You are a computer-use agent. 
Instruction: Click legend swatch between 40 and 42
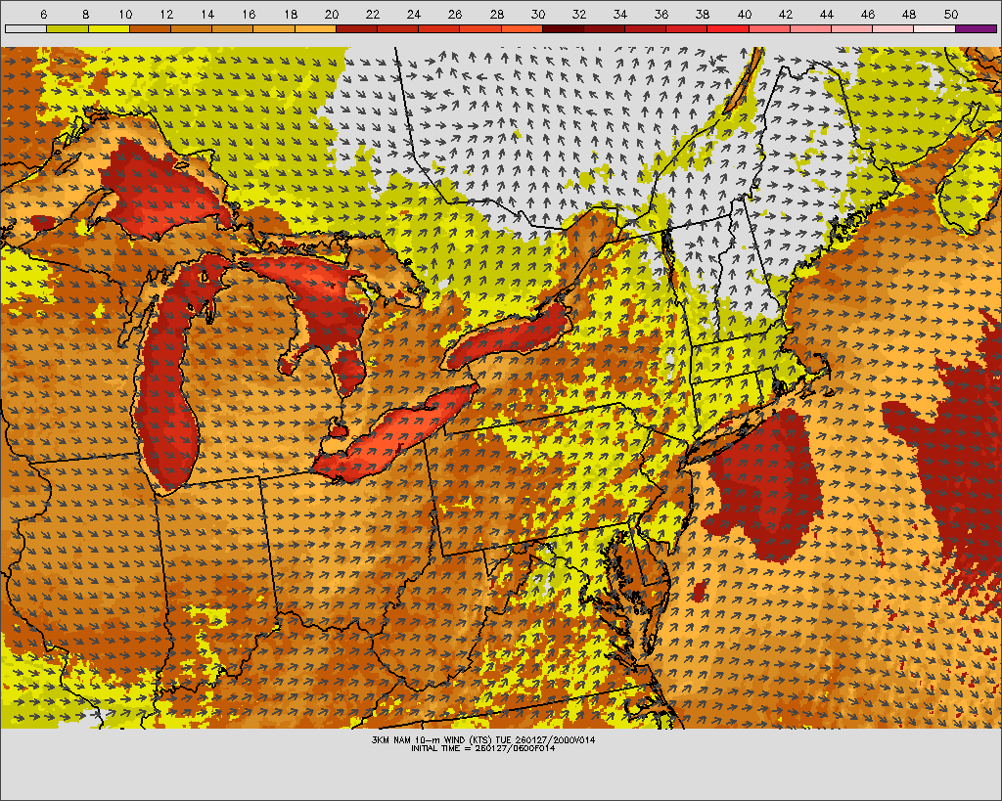coord(769,28)
